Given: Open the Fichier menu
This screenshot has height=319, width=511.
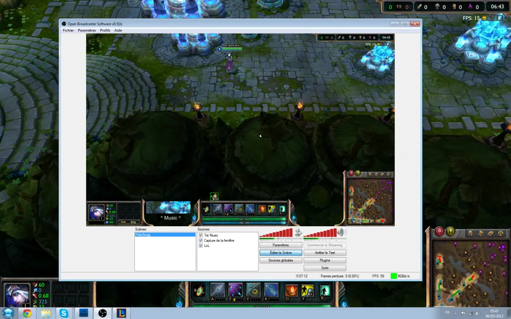Looking at the screenshot, I should click(x=68, y=30).
